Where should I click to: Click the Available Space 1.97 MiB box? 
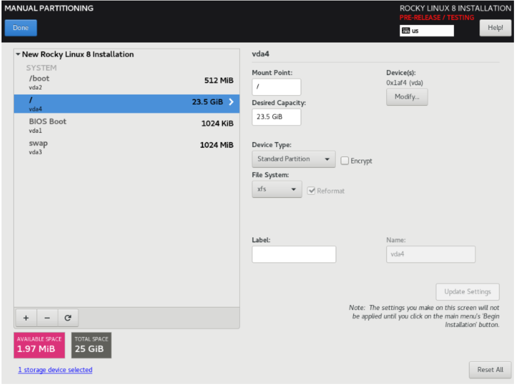click(x=39, y=345)
